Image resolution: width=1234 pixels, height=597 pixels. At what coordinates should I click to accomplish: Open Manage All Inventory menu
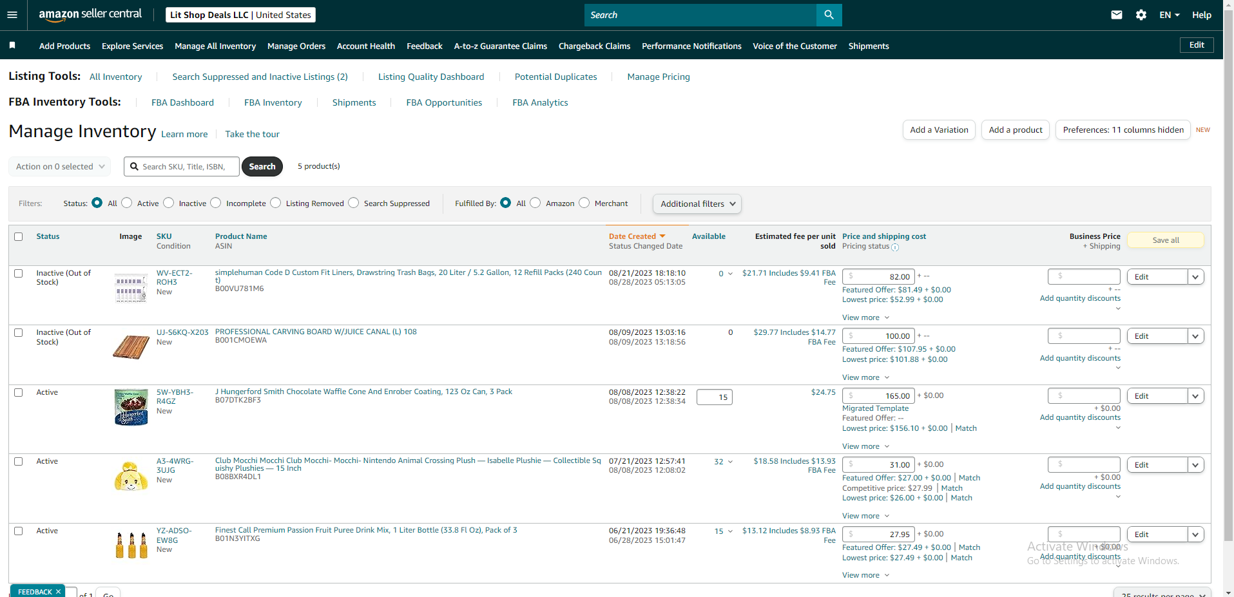coord(215,46)
